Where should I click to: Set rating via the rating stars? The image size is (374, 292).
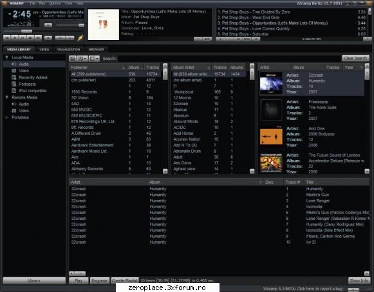coord(145,34)
